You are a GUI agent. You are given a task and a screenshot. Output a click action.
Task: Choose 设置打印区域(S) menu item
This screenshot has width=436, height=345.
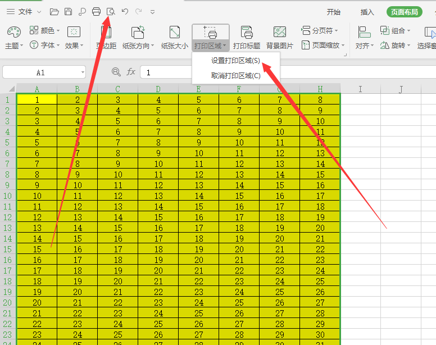pos(235,61)
